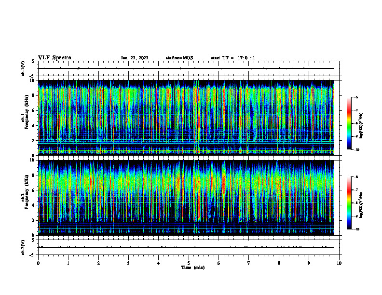This screenshot has height=295, width=382.
Task: Click the ch.2 colorbar "log(PSD)" label
Action: 361,205
